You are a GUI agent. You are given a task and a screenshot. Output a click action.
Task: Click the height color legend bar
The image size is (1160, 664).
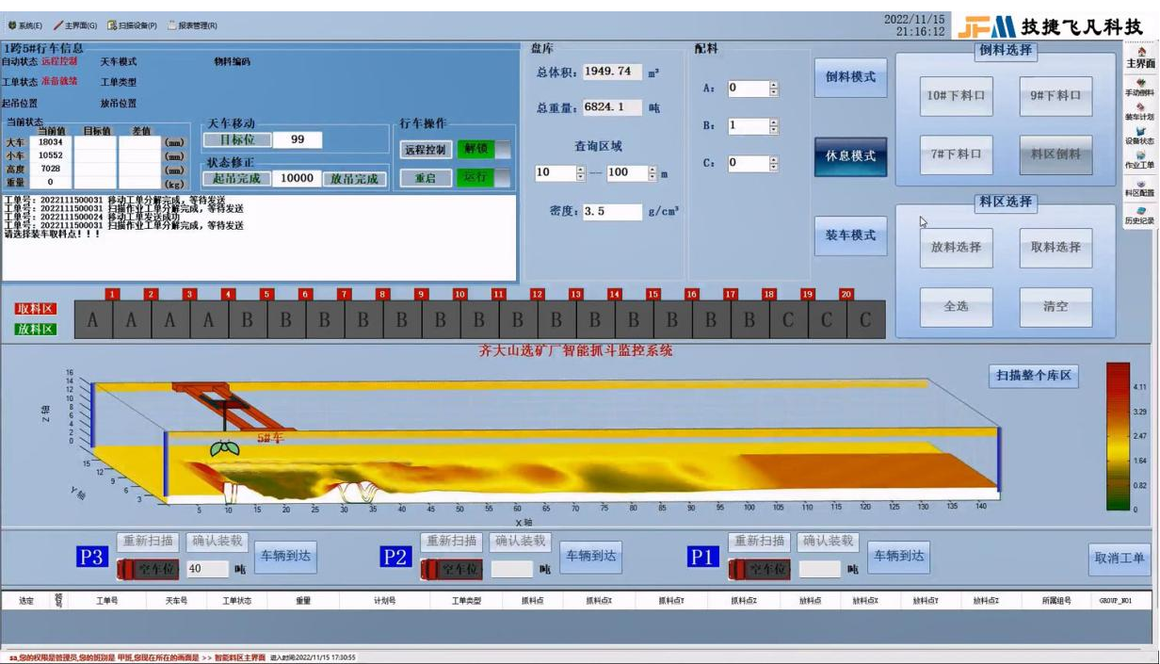coord(1117,436)
